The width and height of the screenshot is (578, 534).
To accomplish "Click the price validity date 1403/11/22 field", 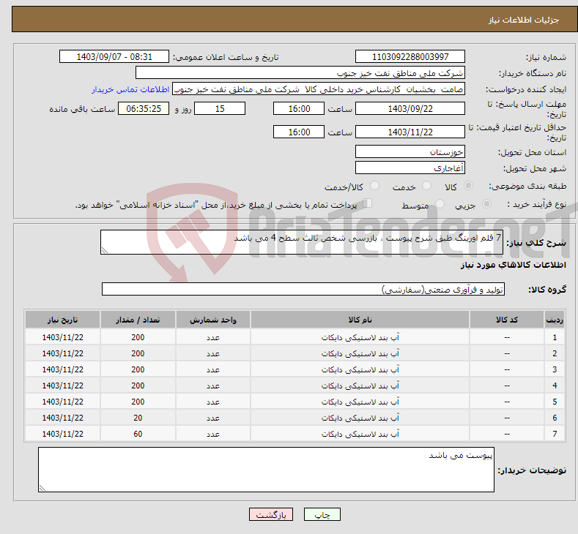I will click(x=410, y=132).
